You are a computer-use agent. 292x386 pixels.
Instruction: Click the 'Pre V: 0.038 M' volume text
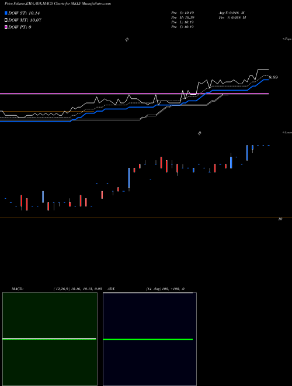pyautogui.click(x=232, y=18)
